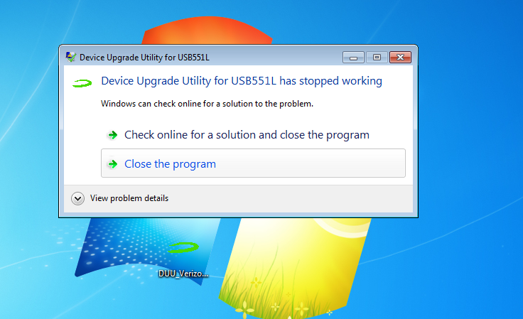Maximize the Device Upgrade Utility dialog
This screenshot has width=523, height=319.
[377, 58]
